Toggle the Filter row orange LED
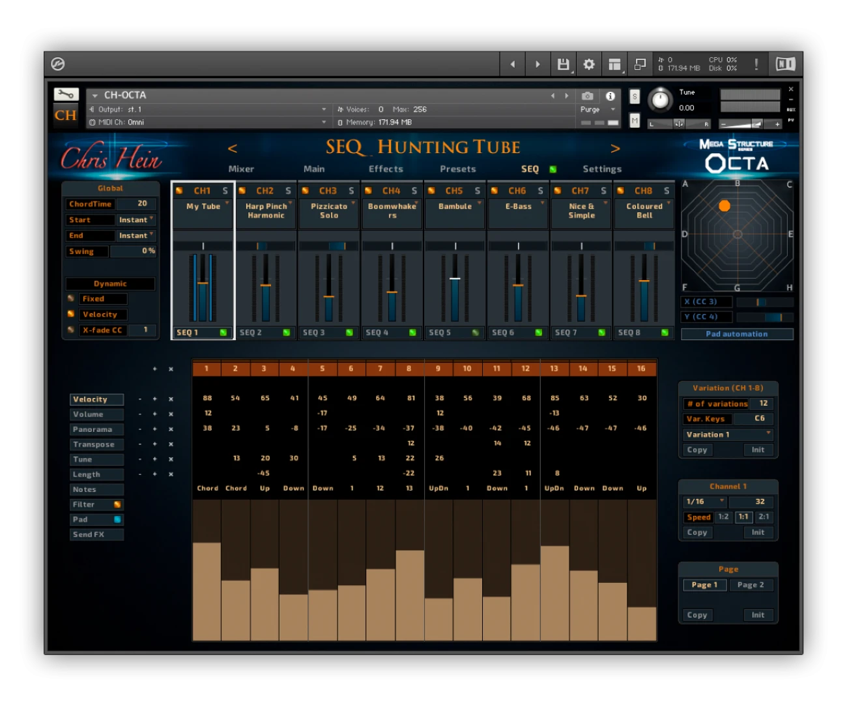The width and height of the screenshot is (847, 712). [117, 505]
